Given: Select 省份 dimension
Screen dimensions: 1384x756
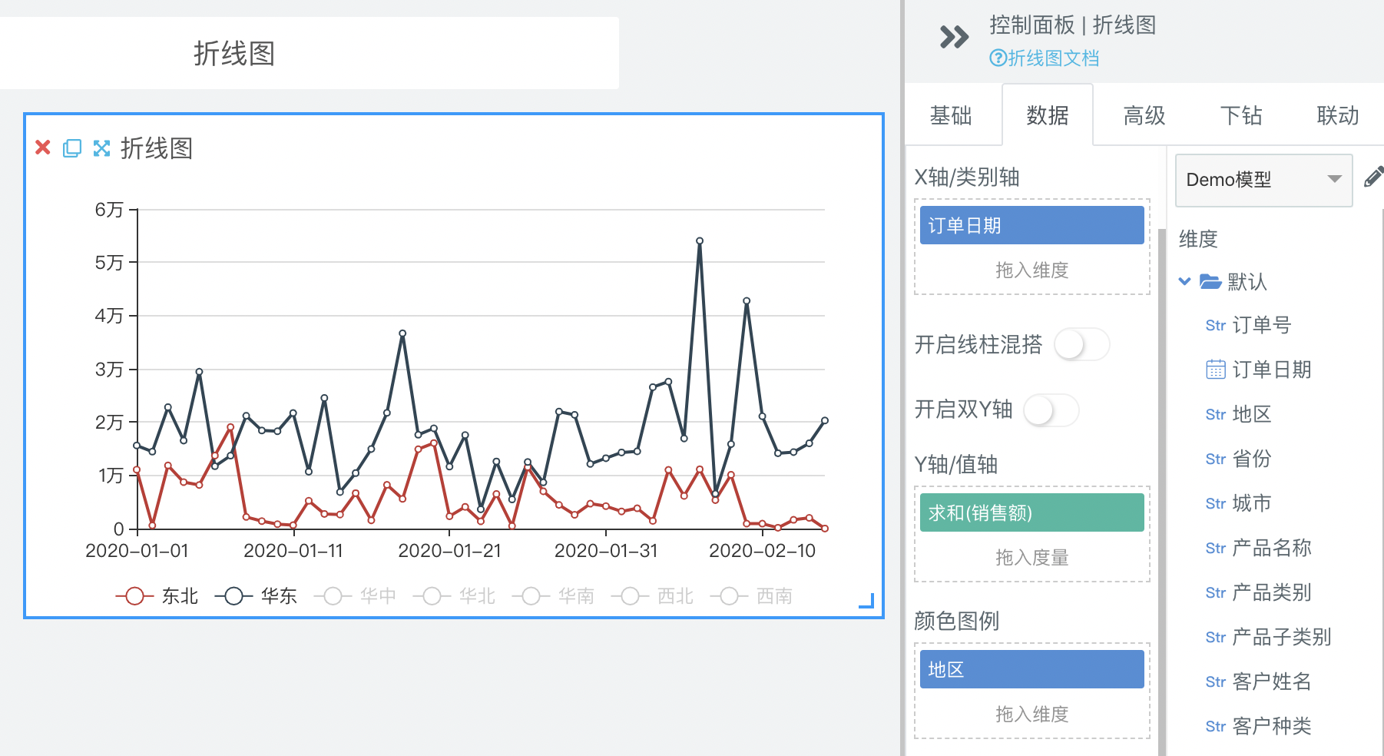Looking at the screenshot, I should click(1252, 459).
